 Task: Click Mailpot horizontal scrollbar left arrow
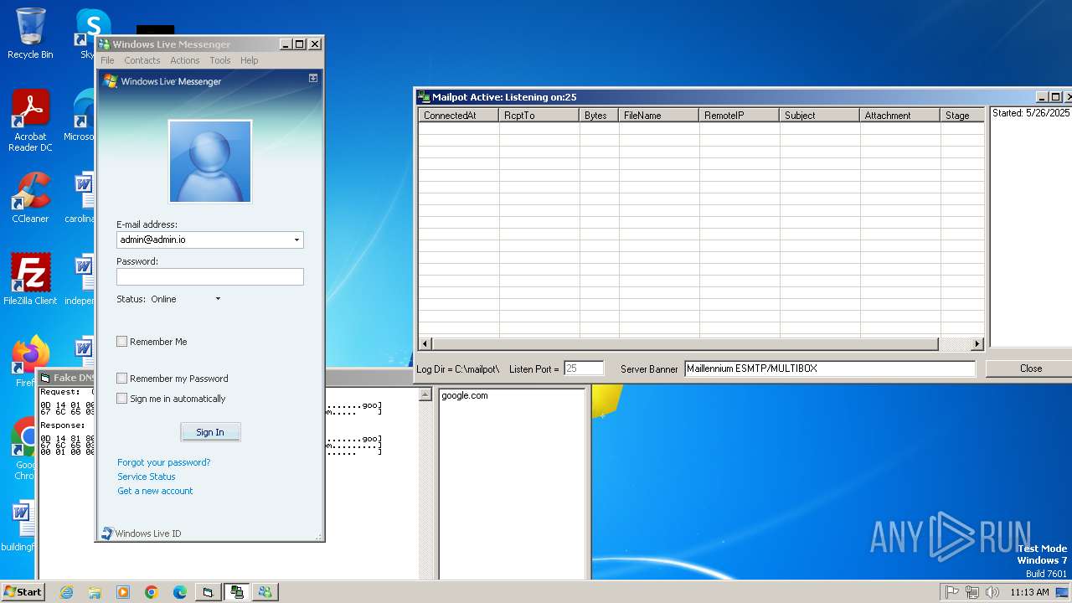click(x=425, y=344)
